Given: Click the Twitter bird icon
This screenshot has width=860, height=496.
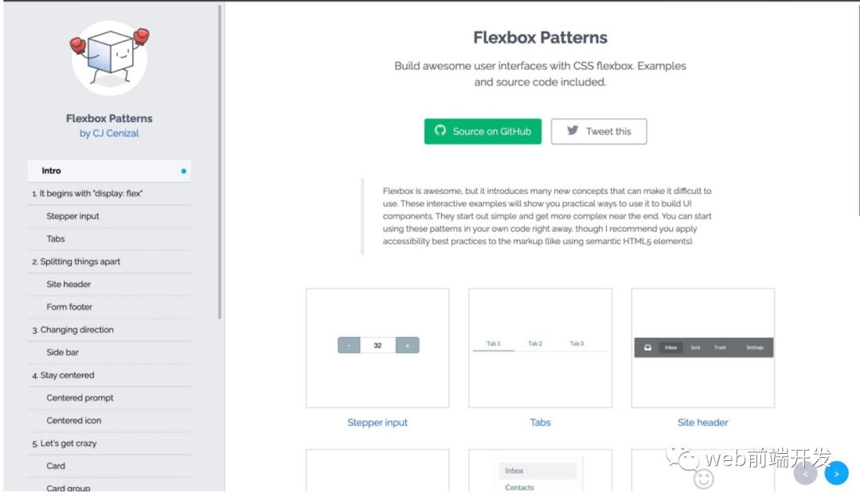Looking at the screenshot, I should click(x=573, y=131).
